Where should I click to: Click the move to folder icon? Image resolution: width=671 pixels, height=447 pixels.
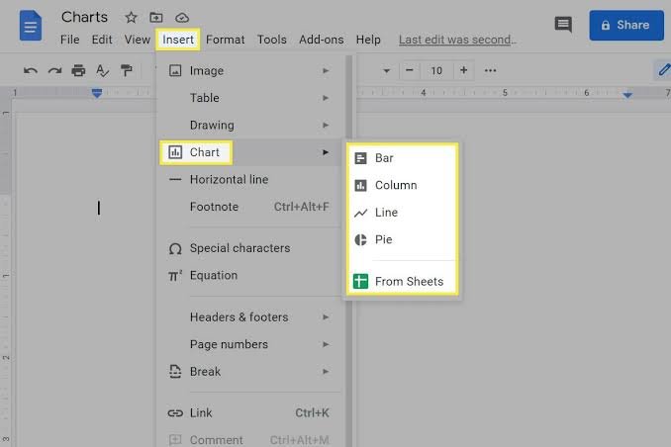pyautogui.click(x=156, y=18)
